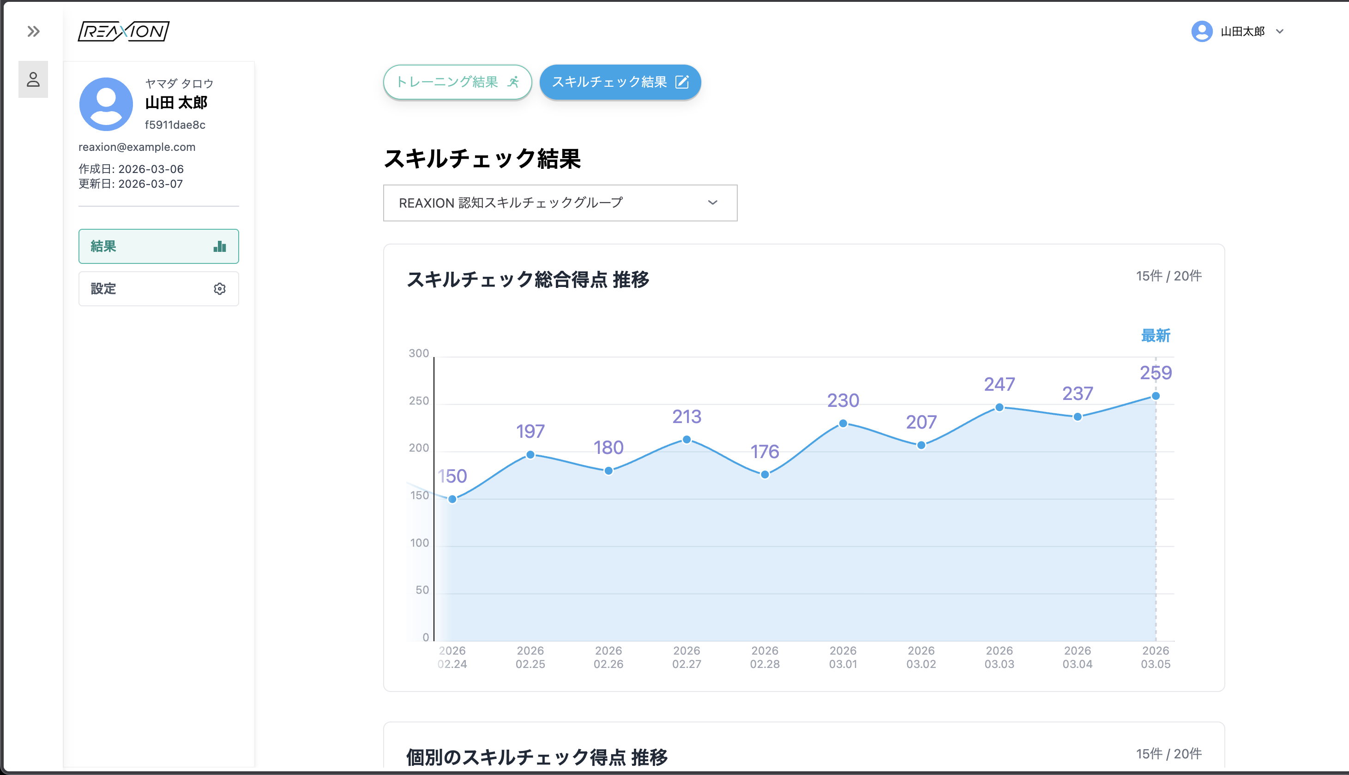
Task: Select 結果 in the sidebar menu
Action: coord(159,246)
